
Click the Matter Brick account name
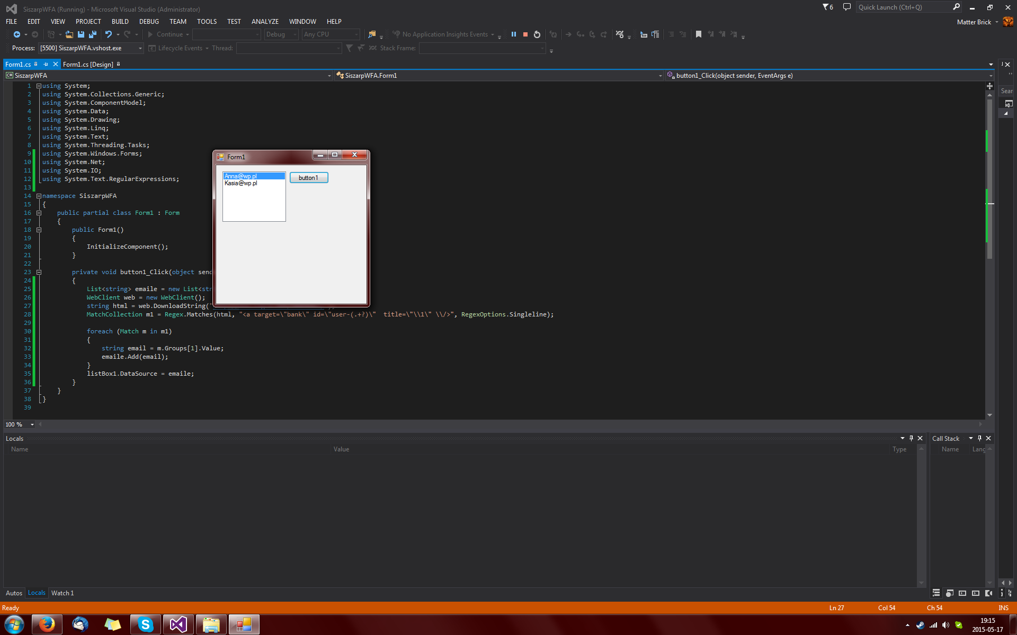tap(974, 22)
